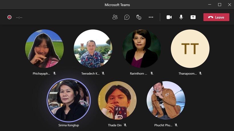The image size is (234, 131).
Task: Leave the meeting
Action: (216, 17)
